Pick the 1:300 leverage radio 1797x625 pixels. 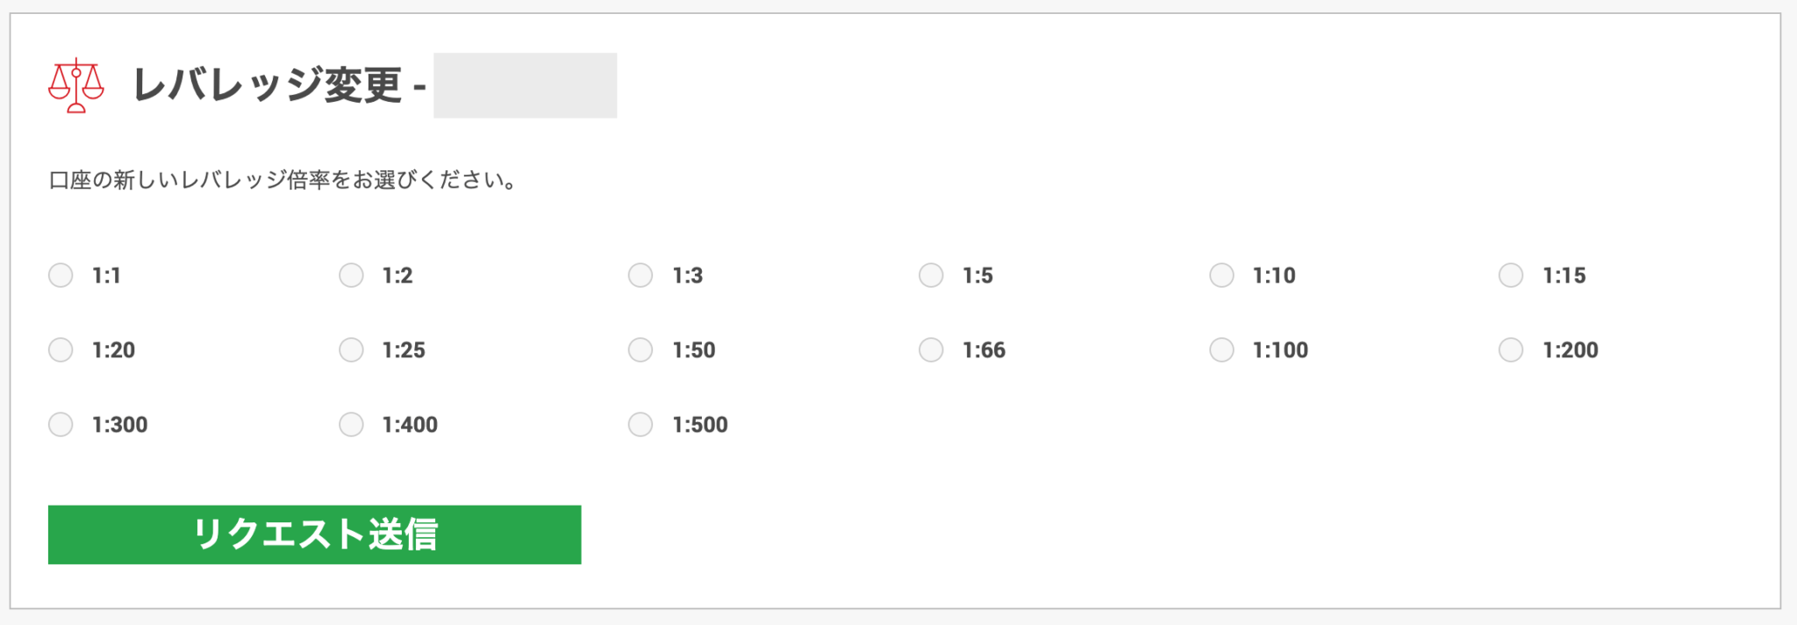pos(61,425)
